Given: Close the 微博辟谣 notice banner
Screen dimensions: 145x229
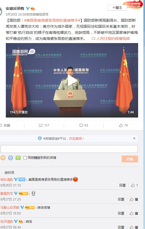Looking at the screenshot, I should coord(134,138).
